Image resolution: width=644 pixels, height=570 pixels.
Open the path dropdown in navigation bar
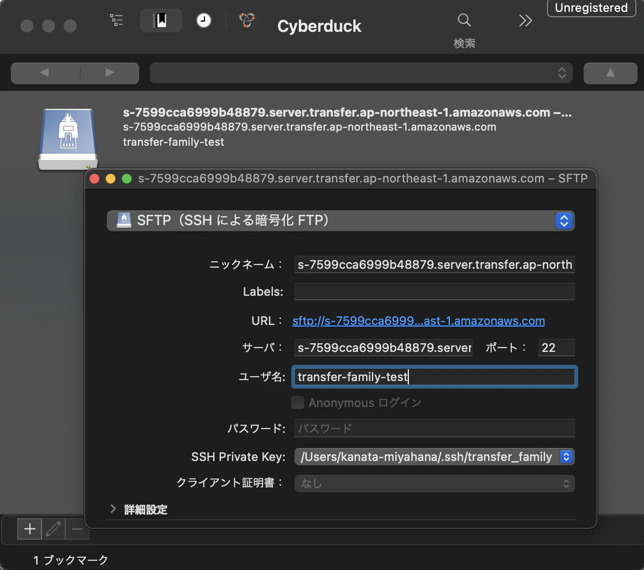(361, 73)
